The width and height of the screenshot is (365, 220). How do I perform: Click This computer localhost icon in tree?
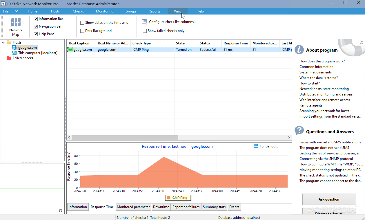(x=14, y=53)
